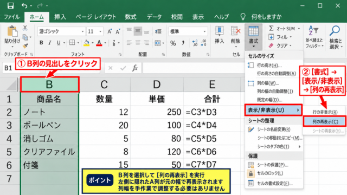Open the 游ゴシック font name dropdown
Image resolution: width=347 pixels, height=195 pixels.
pos(82,31)
